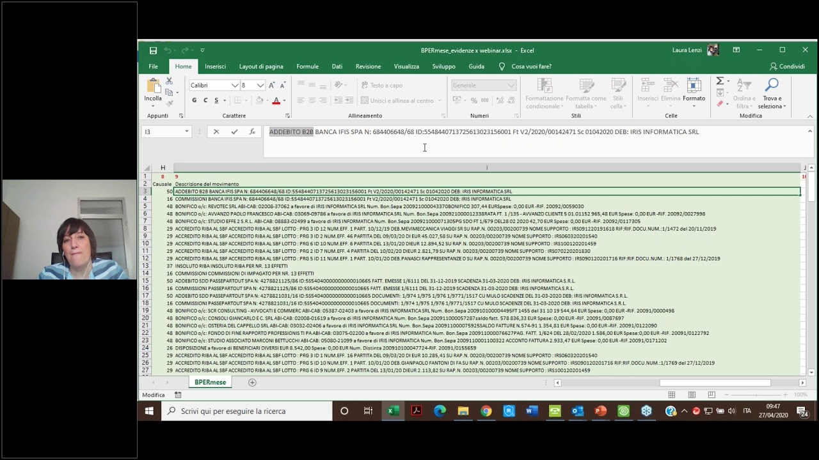Apply italic with the C button
The height and width of the screenshot is (460, 819).
[x=205, y=100]
